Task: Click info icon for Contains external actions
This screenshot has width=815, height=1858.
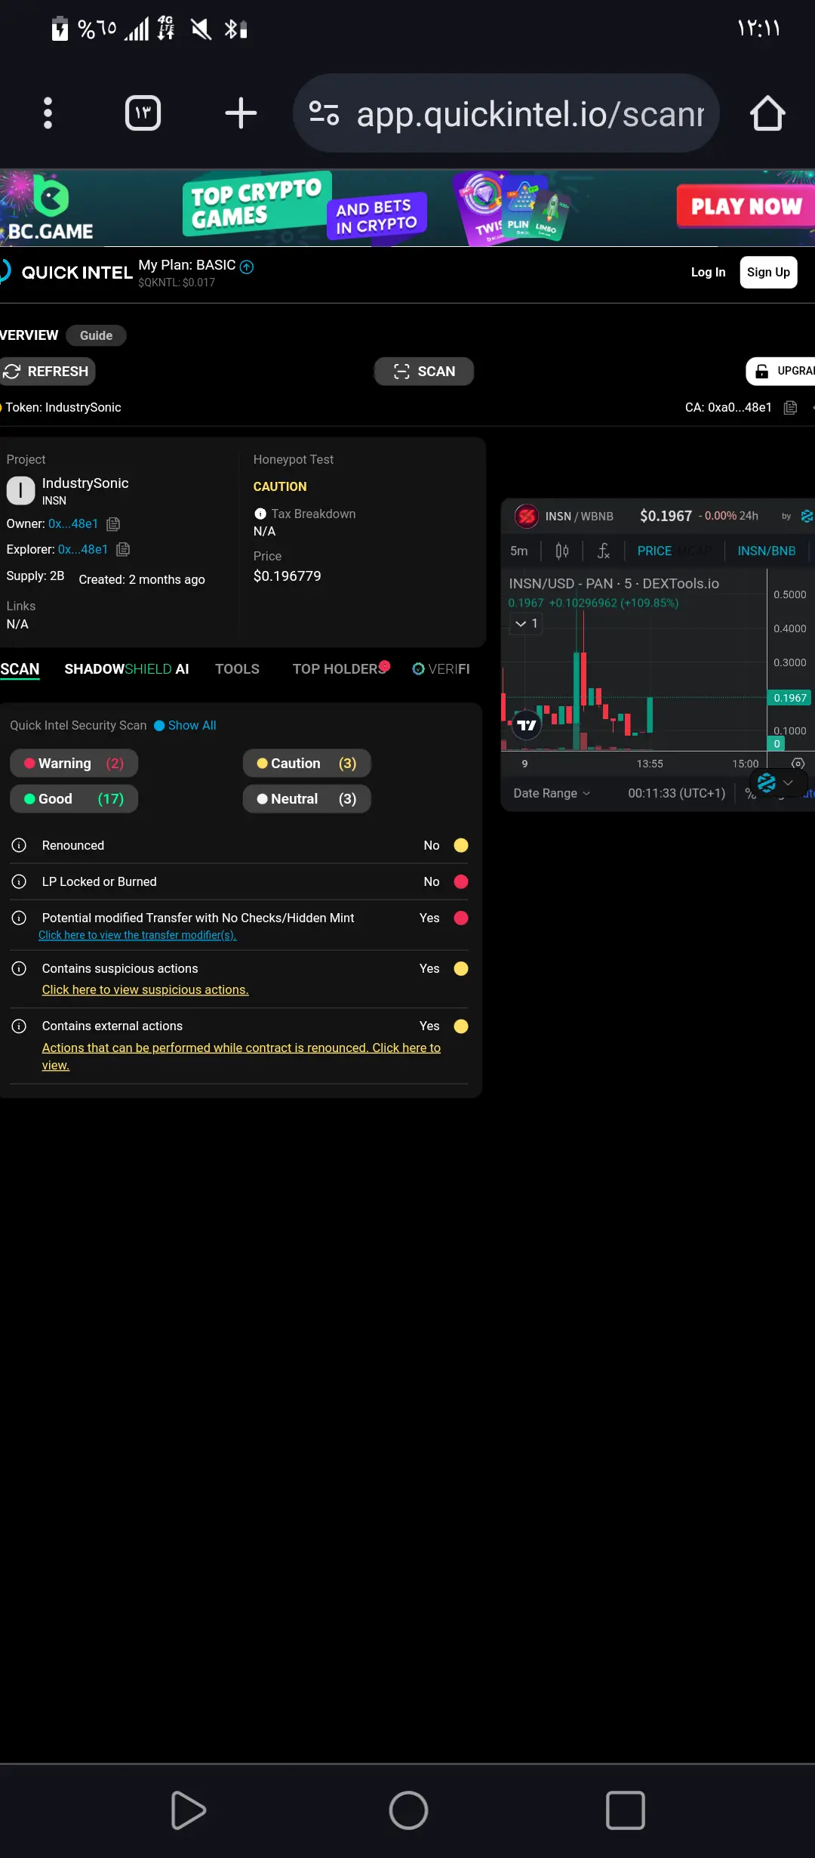Action: pyautogui.click(x=20, y=1026)
